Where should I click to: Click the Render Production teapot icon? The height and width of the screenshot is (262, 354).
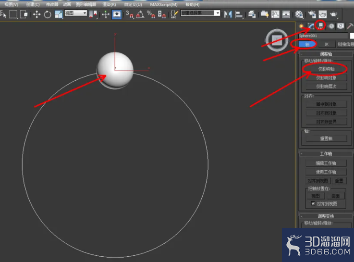tap(333, 14)
